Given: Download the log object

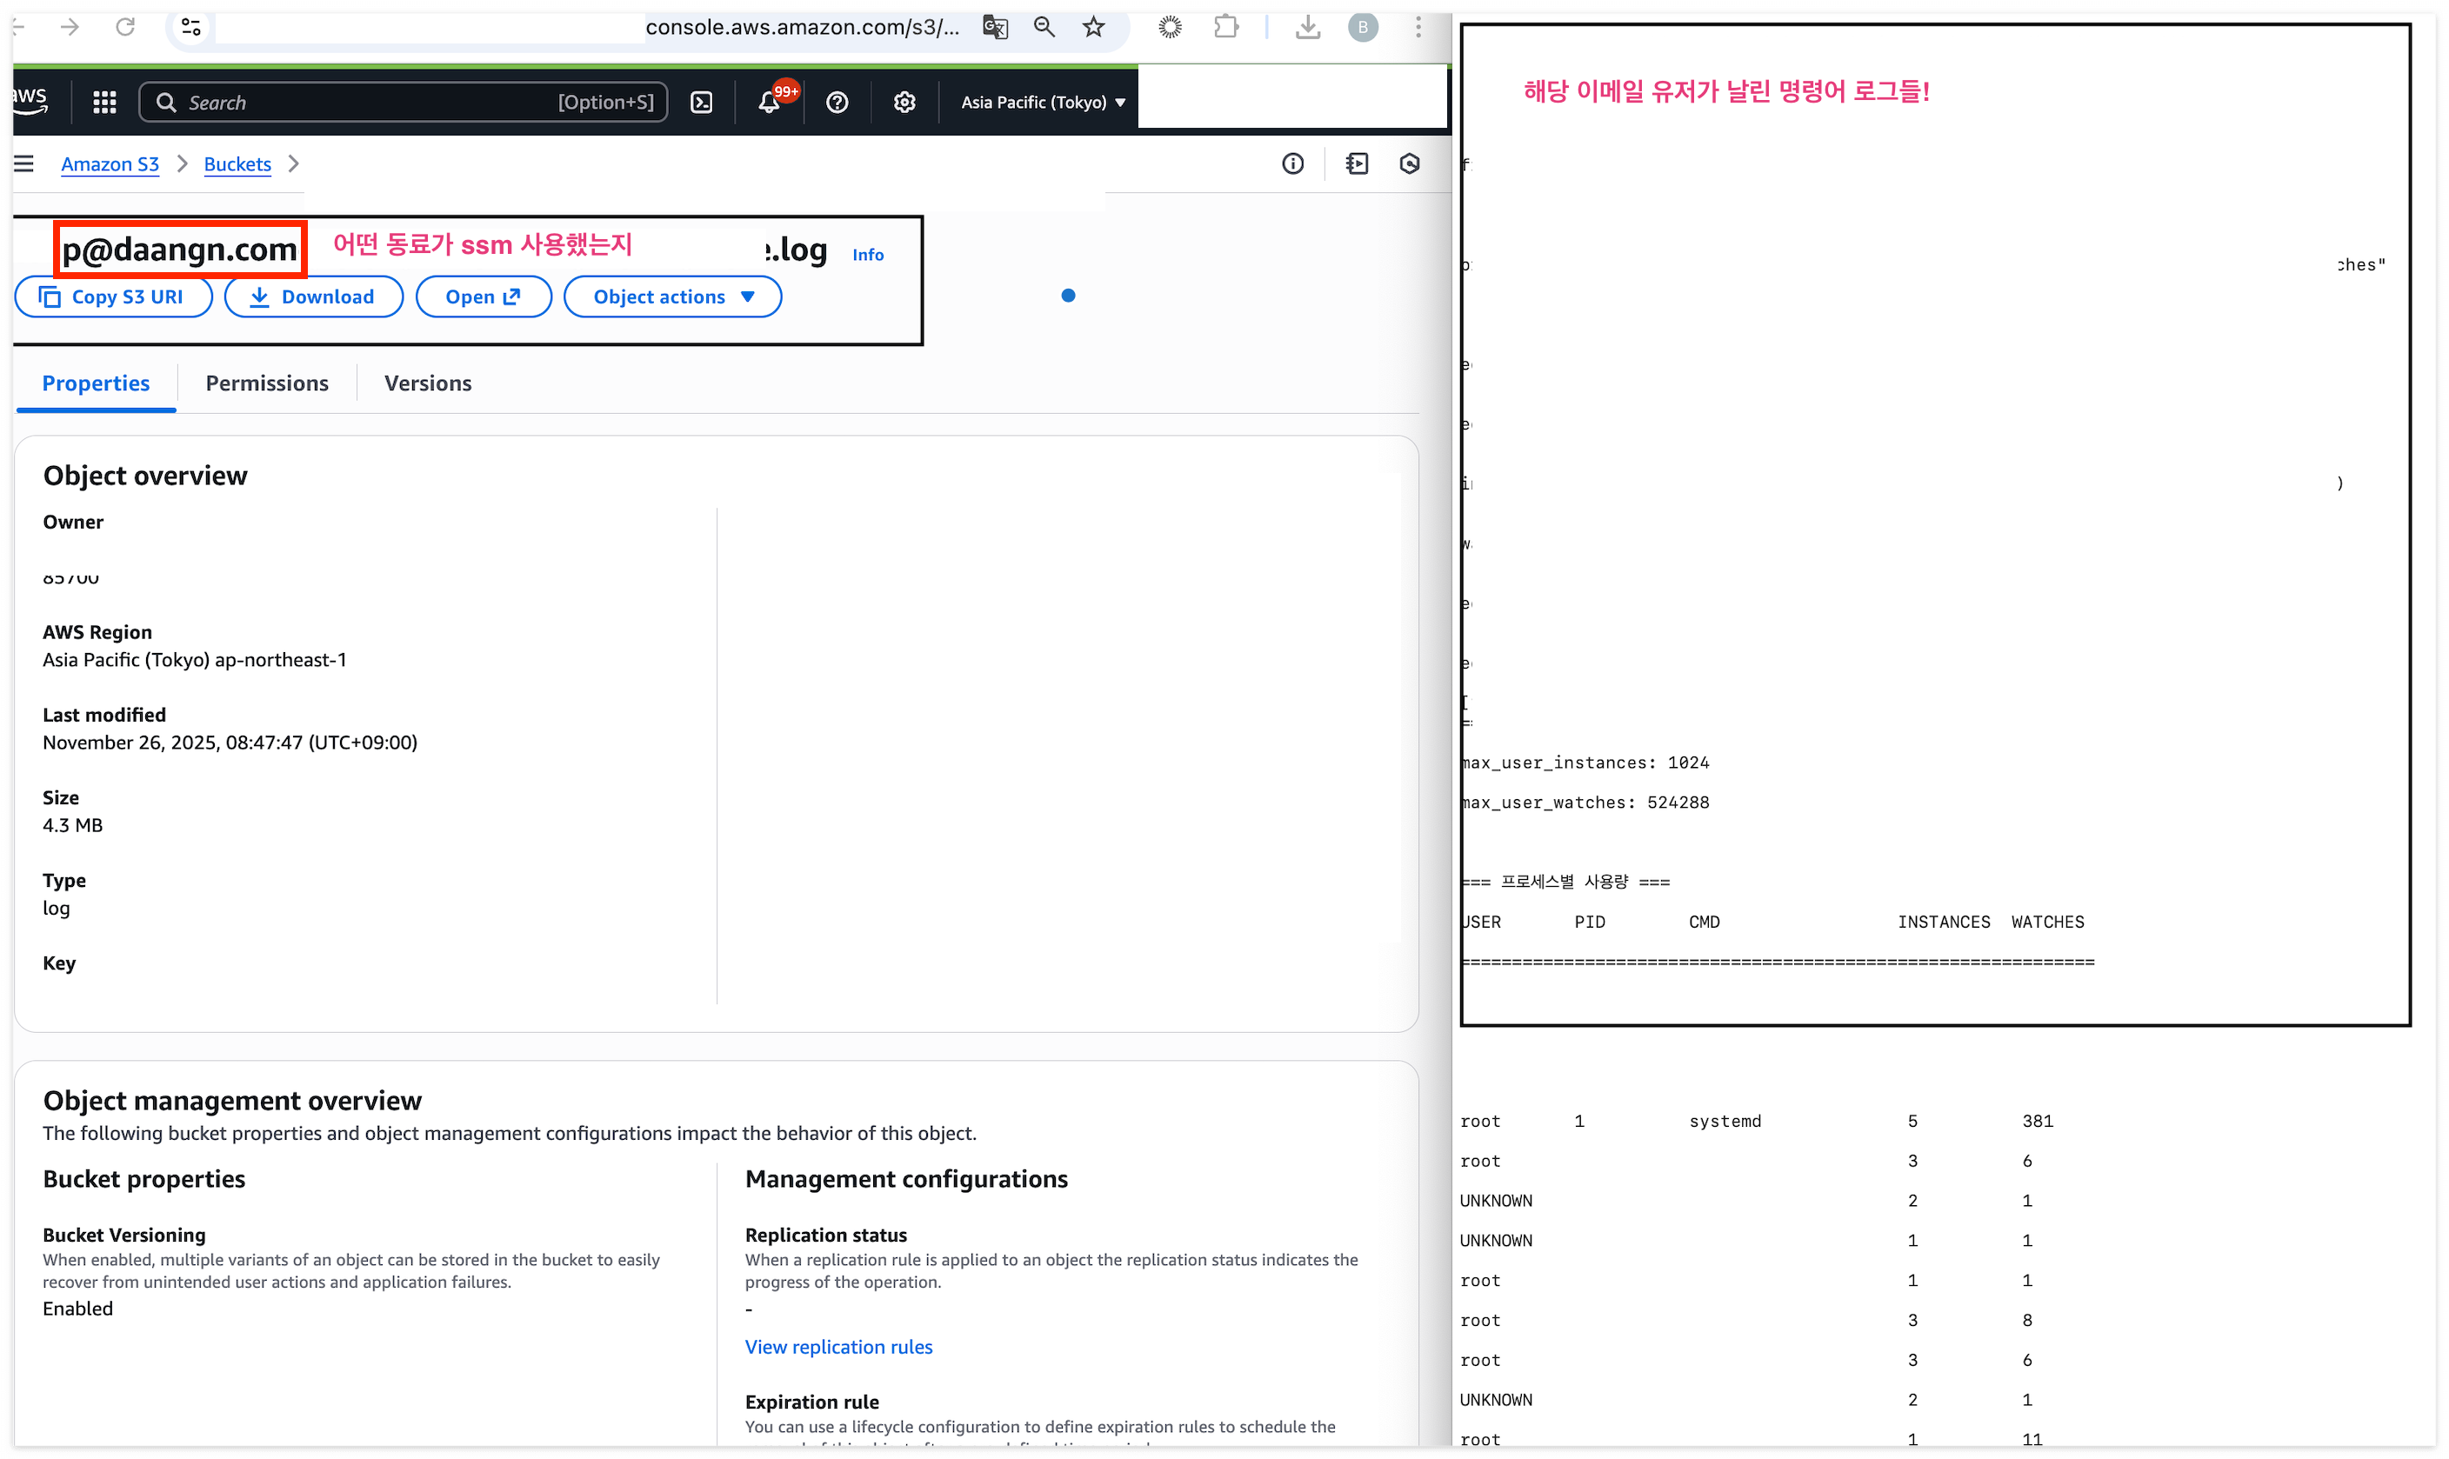Looking at the screenshot, I should pyautogui.click(x=314, y=296).
